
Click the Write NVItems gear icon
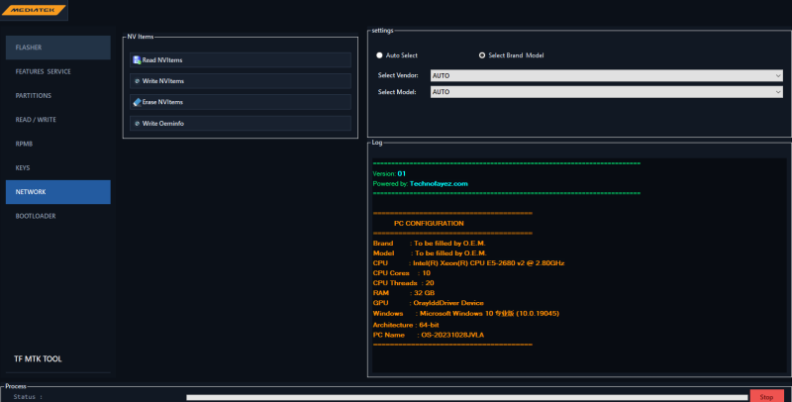tap(137, 81)
